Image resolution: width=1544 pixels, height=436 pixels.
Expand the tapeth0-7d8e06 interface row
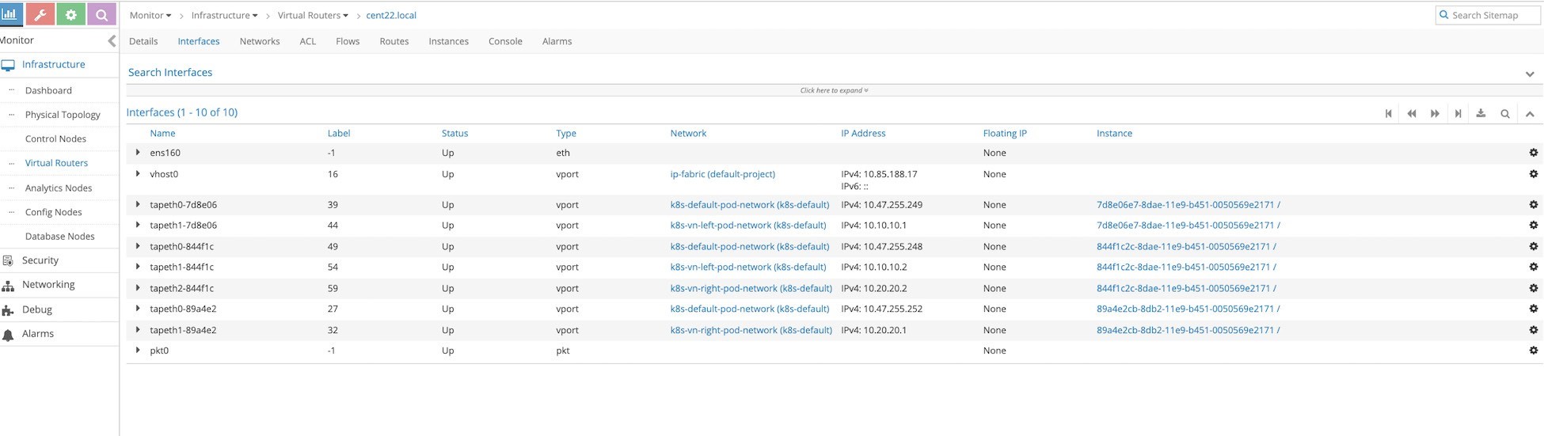138,203
